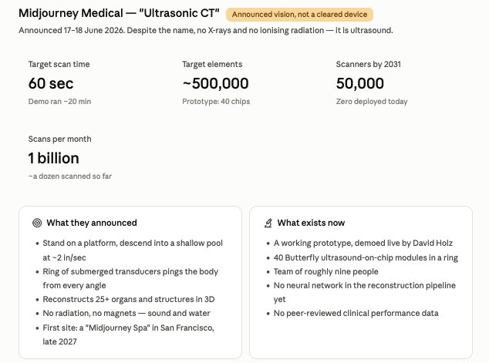Click the 'Prototype: 40 chips' caption

[x=216, y=102]
